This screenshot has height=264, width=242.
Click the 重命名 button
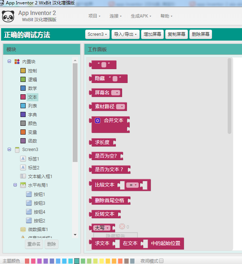[34, 244]
